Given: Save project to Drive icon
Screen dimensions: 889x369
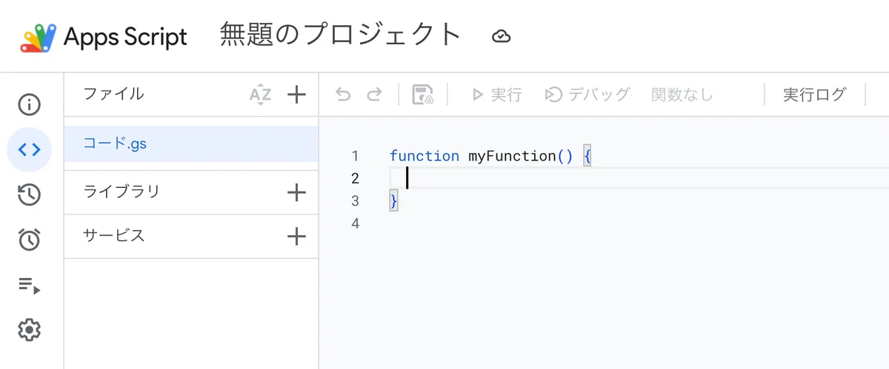Looking at the screenshot, I should (423, 95).
